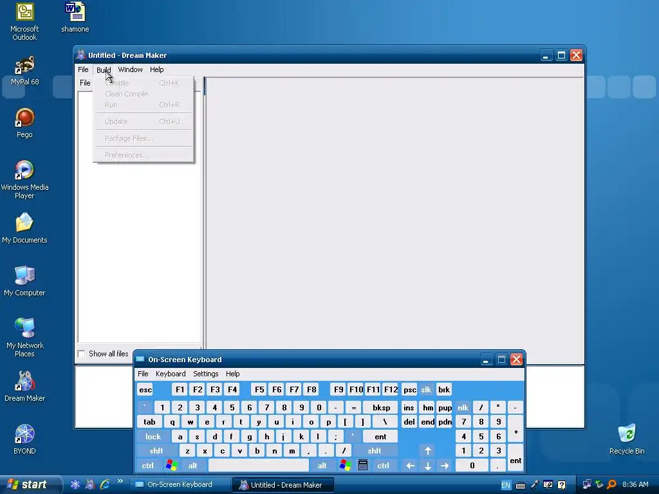Click the Internet Explorer quick launch icon

point(105,484)
